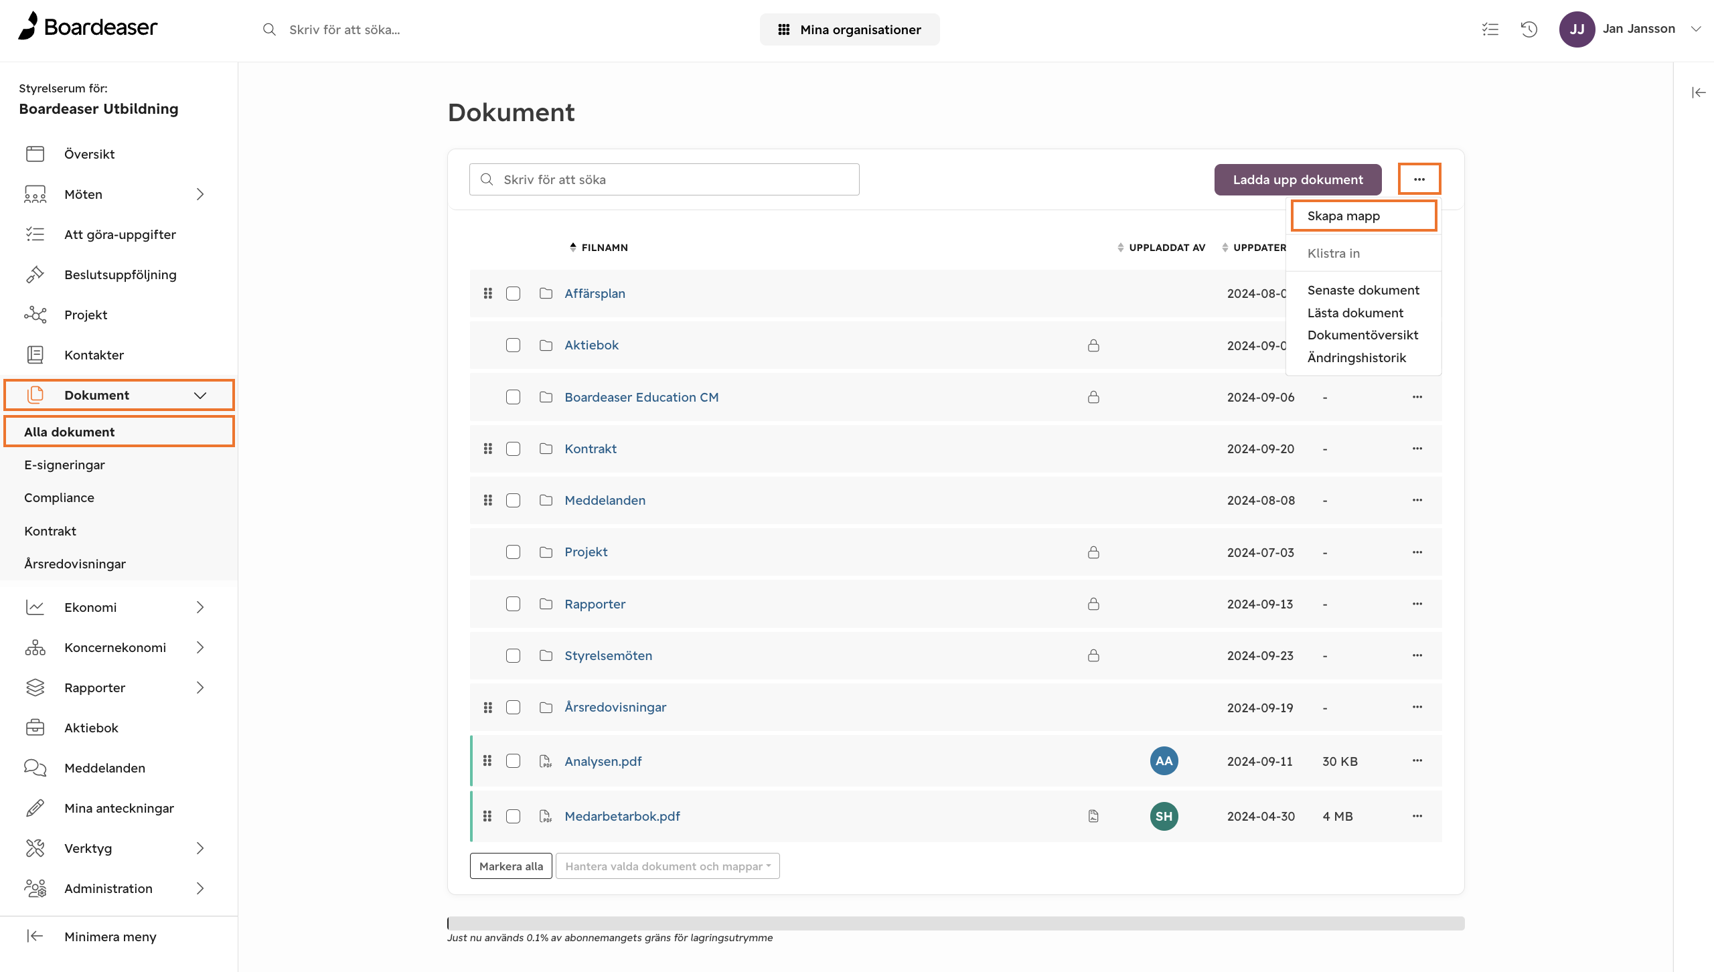Choose Skapa mapp from the menu
Screen dimensions: 1714x972
[x=1364, y=216]
